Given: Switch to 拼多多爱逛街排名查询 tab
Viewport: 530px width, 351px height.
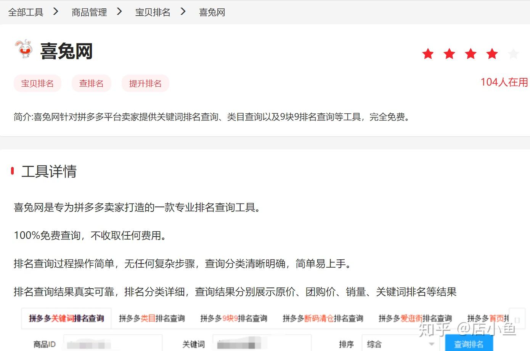Looking at the screenshot, I should (x=415, y=318).
